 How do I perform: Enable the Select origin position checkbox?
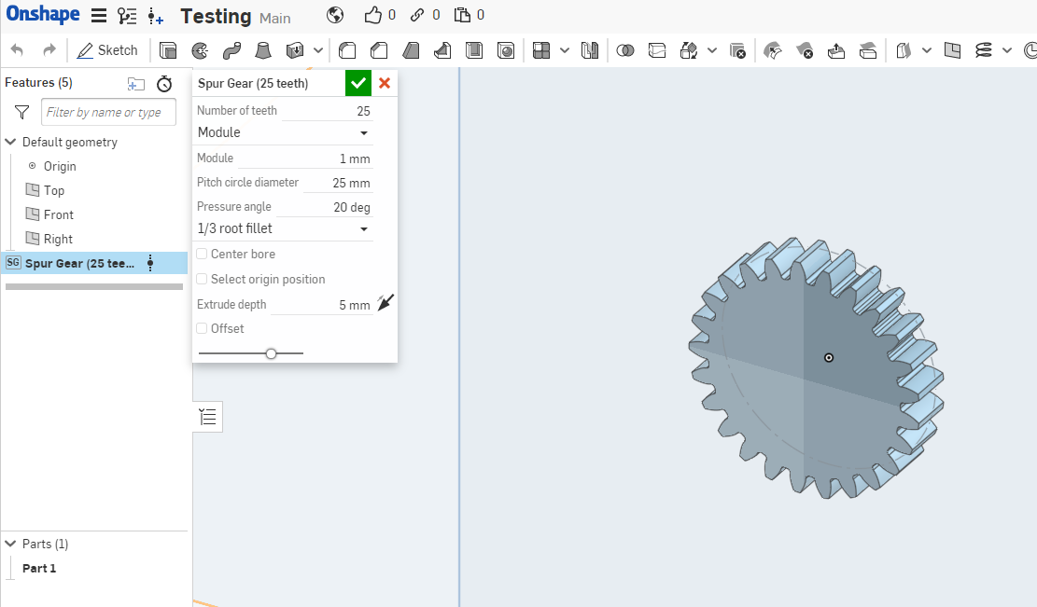[202, 279]
